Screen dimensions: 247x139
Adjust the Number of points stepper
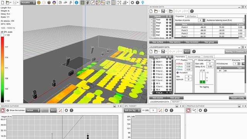(204, 20)
